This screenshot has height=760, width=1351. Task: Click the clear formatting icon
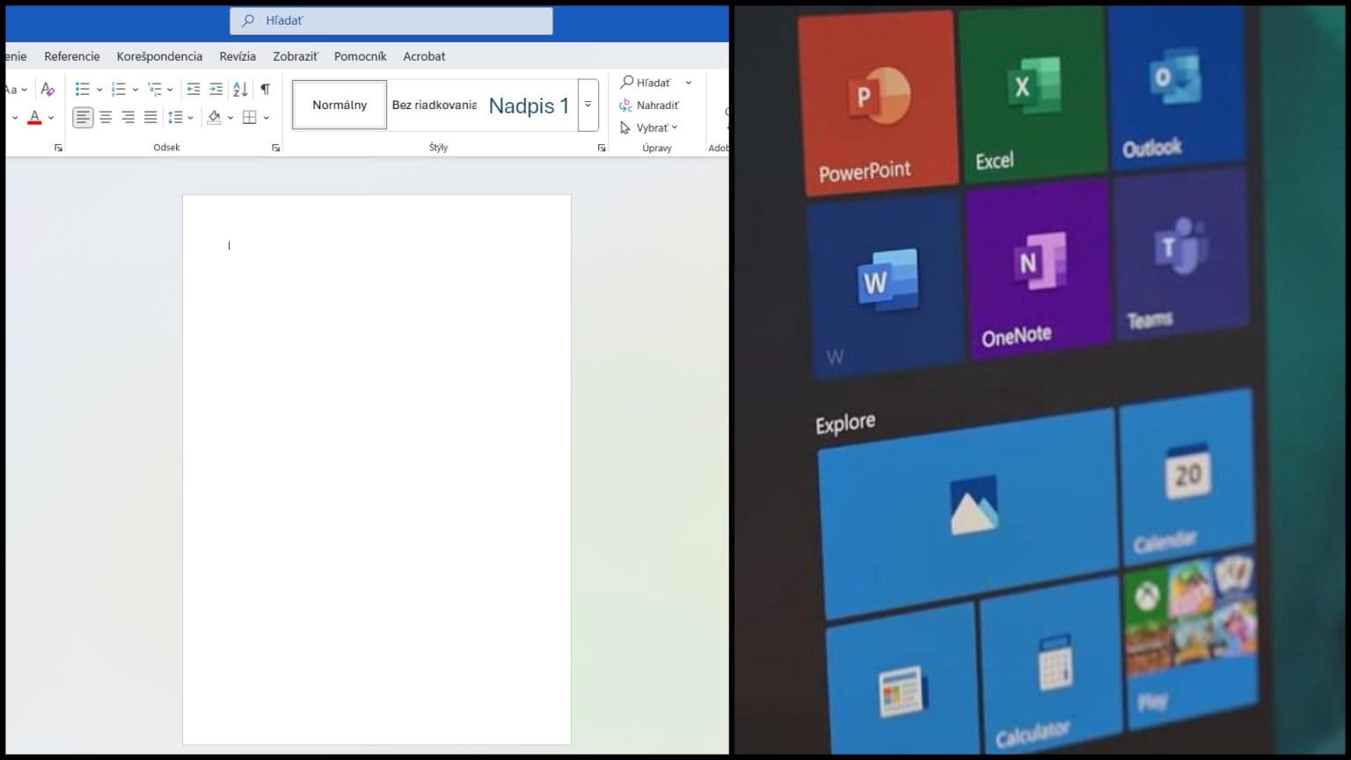[47, 89]
